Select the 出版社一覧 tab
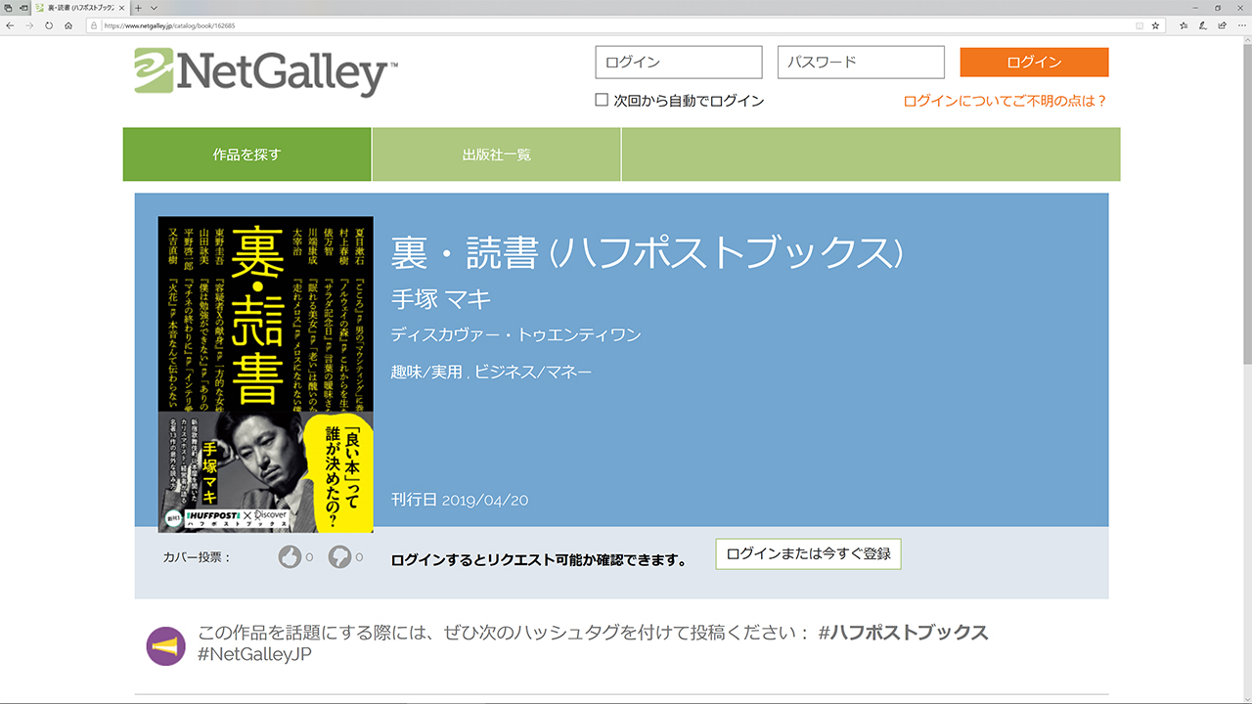This screenshot has height=704, width=1252. [497, 154]
